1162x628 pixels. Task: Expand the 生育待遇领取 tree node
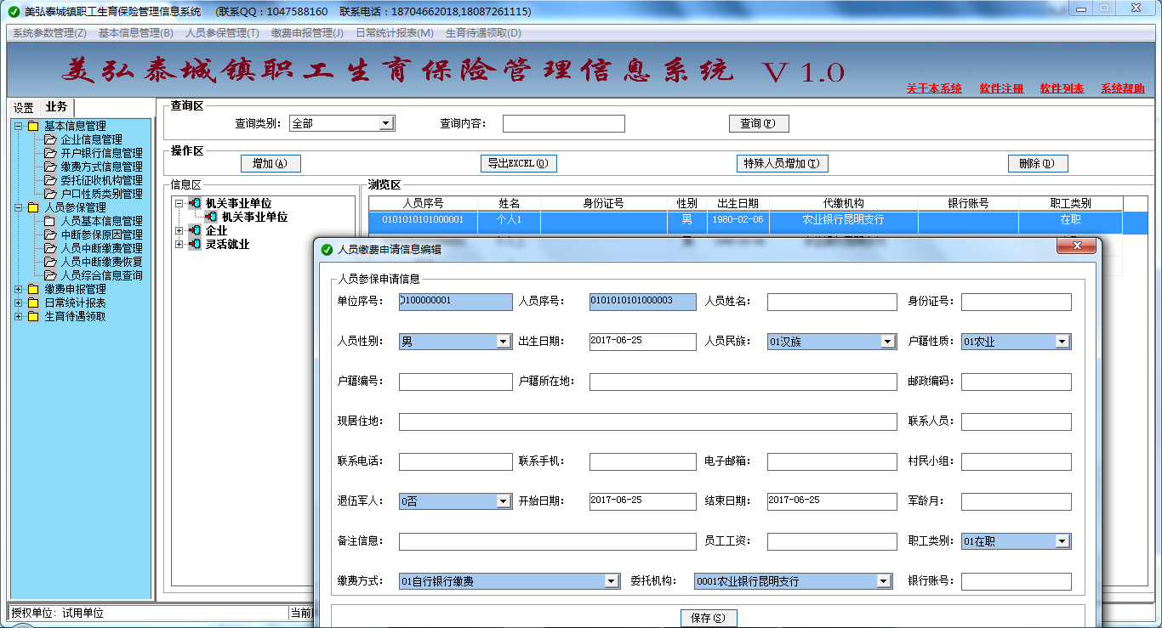(19, 316)
